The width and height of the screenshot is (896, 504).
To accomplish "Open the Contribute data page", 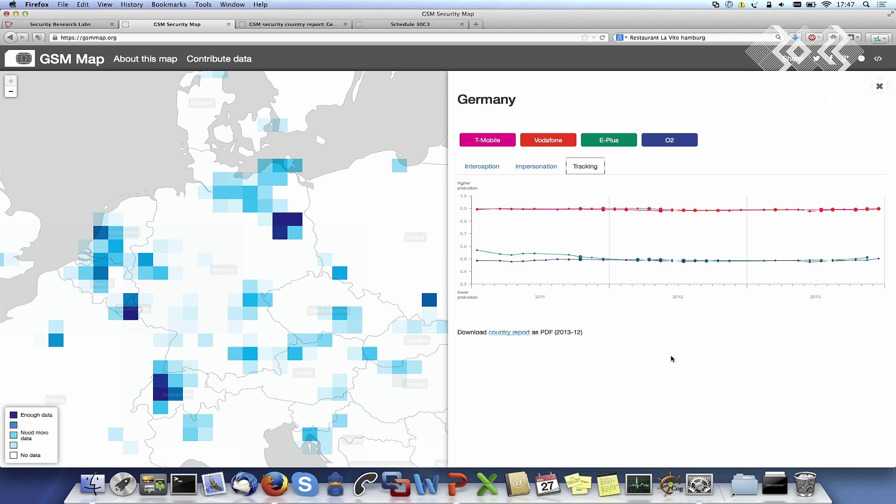I will point(219,59).
